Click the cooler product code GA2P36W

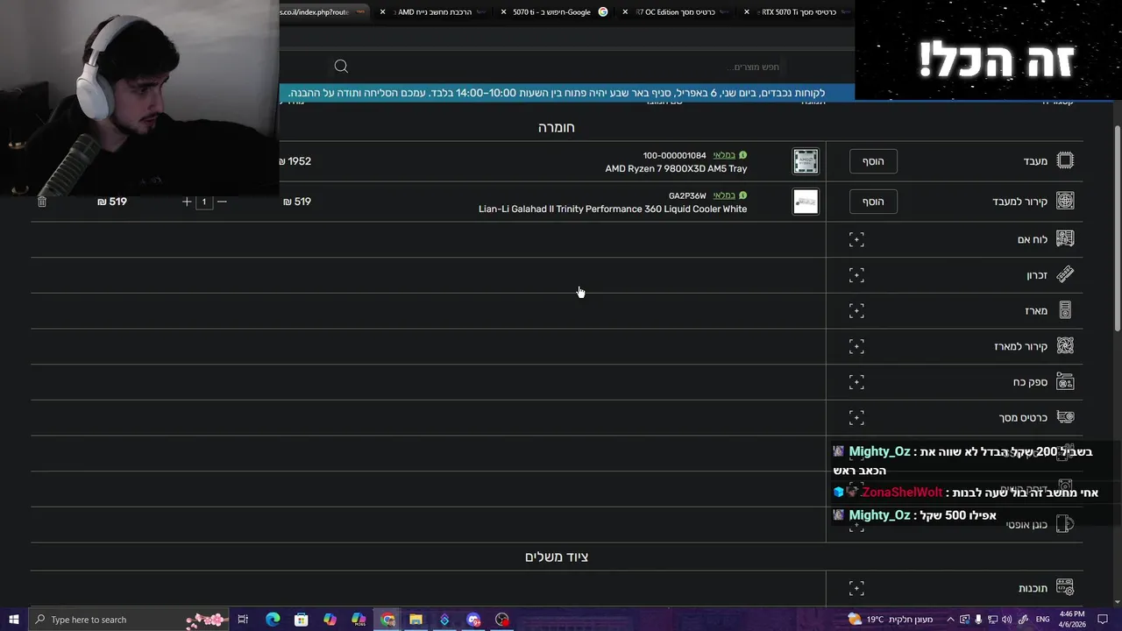(687, 195)
